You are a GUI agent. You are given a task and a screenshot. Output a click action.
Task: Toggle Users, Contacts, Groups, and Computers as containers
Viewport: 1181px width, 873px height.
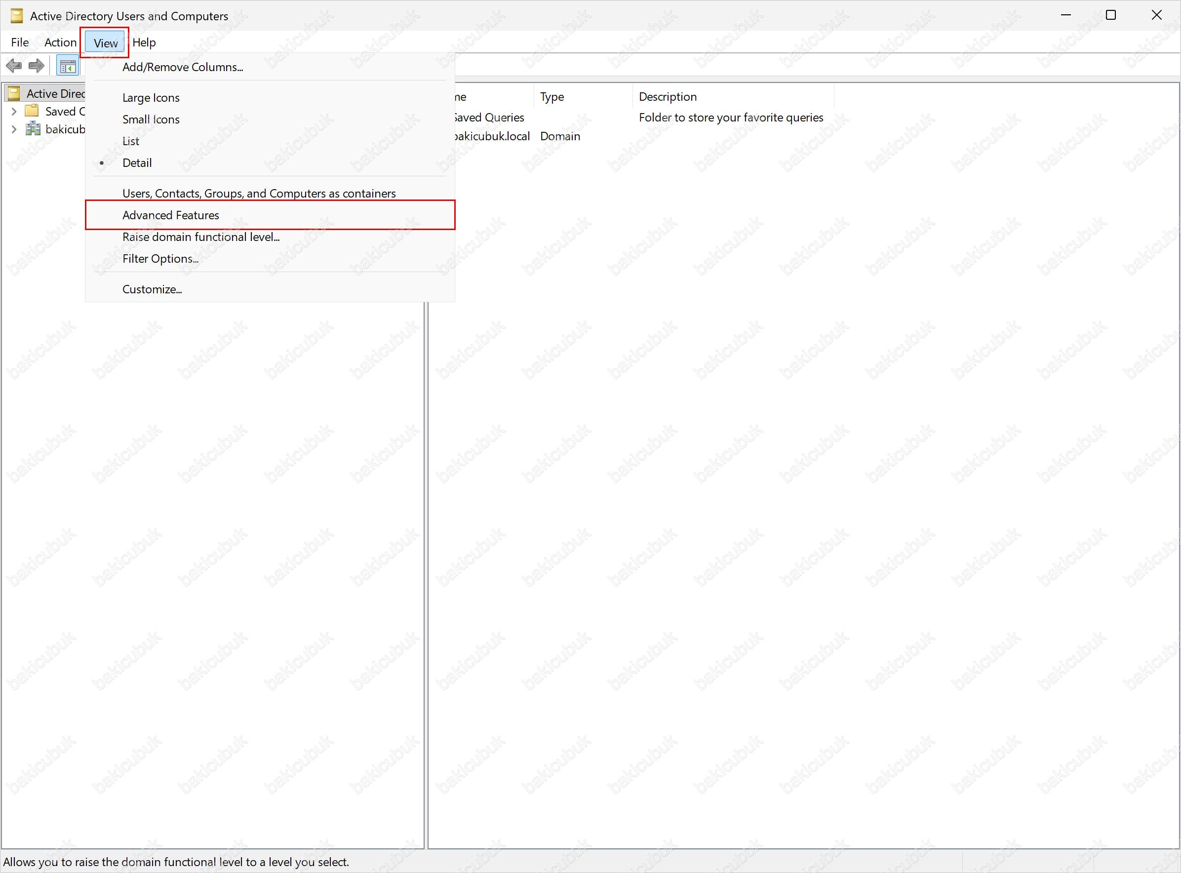click(270, 194)
